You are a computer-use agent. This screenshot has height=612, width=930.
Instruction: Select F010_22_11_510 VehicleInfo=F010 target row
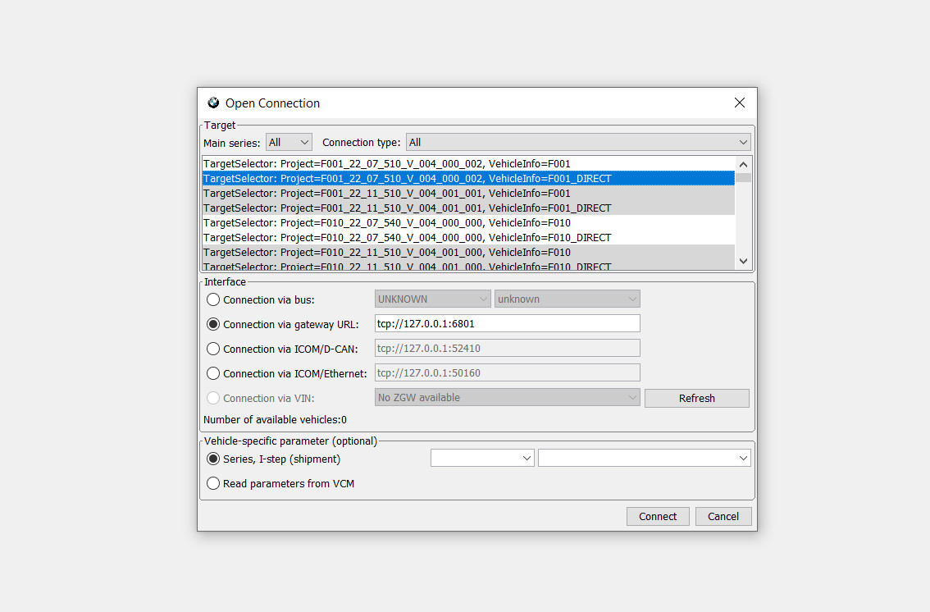[468, 253]
